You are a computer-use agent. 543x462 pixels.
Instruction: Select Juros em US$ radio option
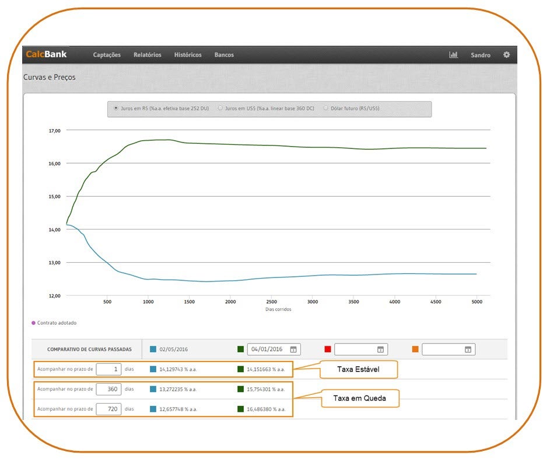220,108
